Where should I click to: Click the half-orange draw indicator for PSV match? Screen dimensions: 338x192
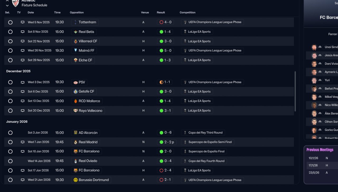[x=161, y=82]
